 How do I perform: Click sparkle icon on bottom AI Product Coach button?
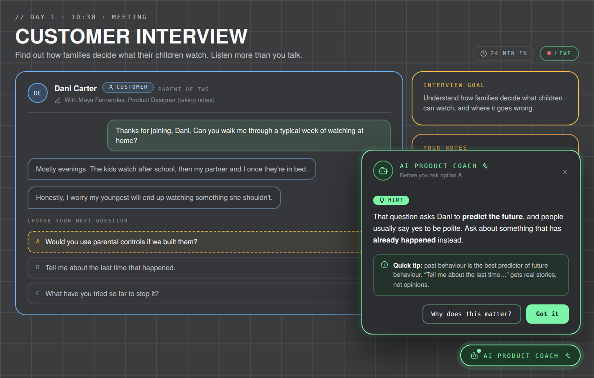568,355
